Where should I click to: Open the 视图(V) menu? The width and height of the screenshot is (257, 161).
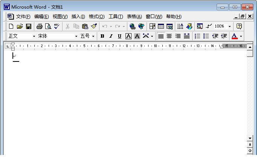coord(60,17)
